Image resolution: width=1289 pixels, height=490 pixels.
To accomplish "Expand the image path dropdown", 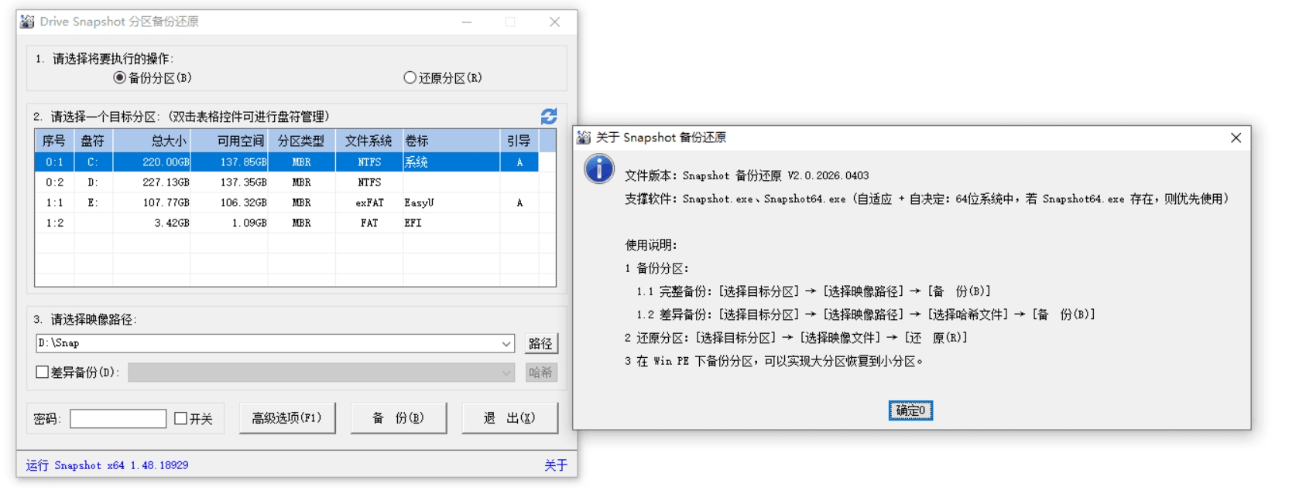I will click(506, 344).
